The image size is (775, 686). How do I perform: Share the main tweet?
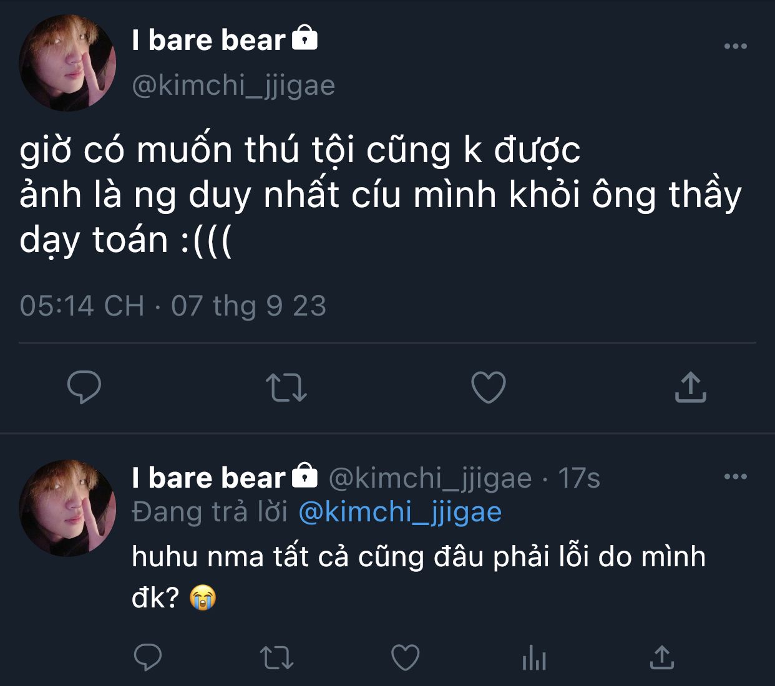point(690,387)
